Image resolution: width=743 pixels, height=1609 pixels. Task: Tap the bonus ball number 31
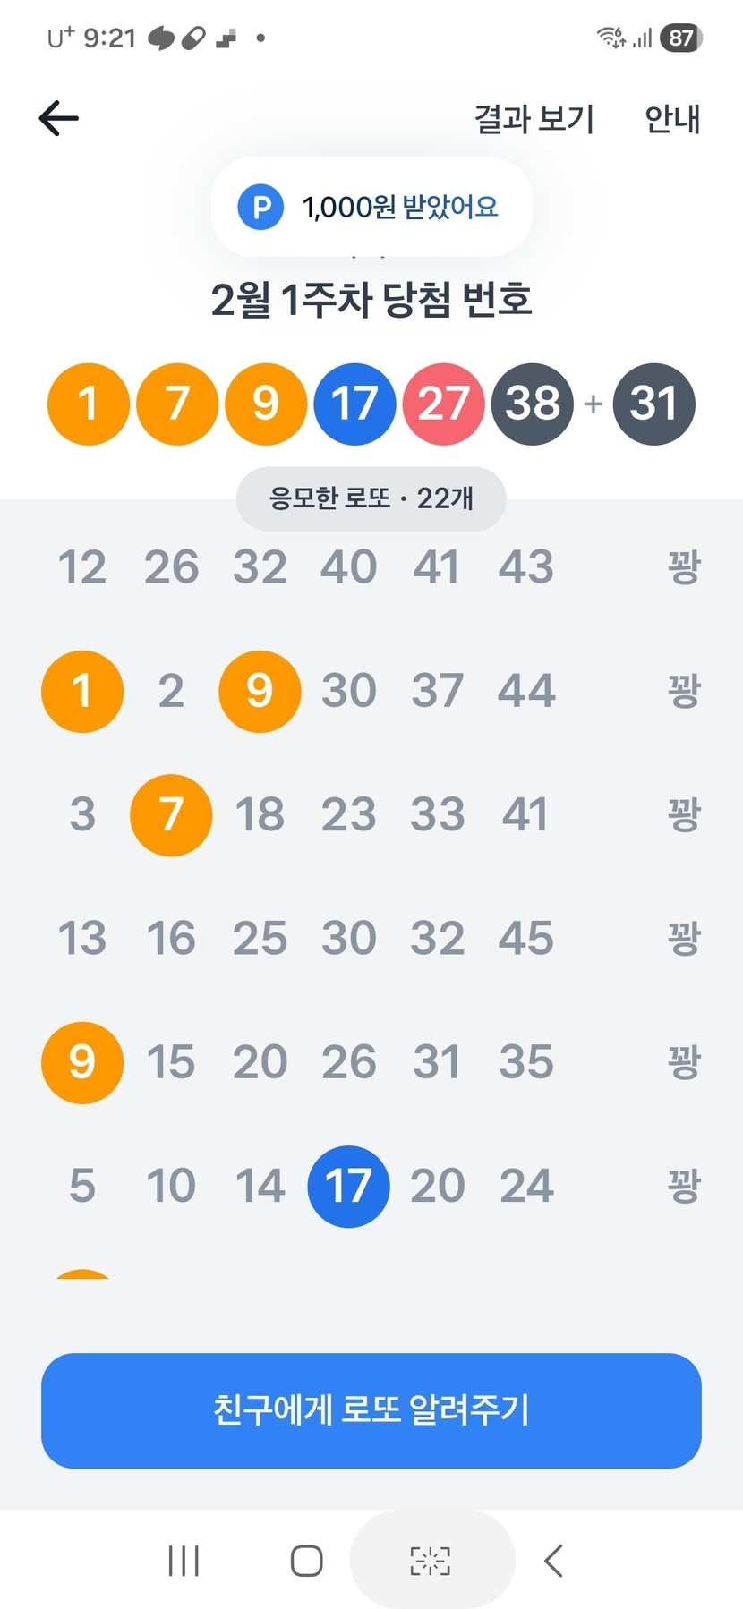[653, 404]
